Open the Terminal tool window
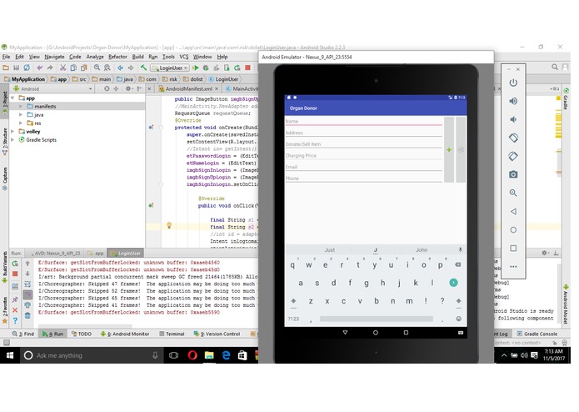The width and height of the screenshot is (579, 412). coord(172,334)
